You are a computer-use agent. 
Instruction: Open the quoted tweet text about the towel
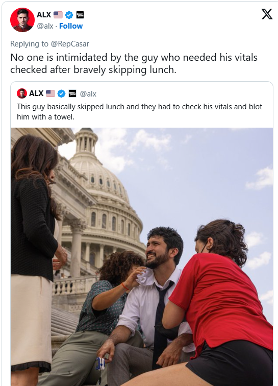pos(139,111)
